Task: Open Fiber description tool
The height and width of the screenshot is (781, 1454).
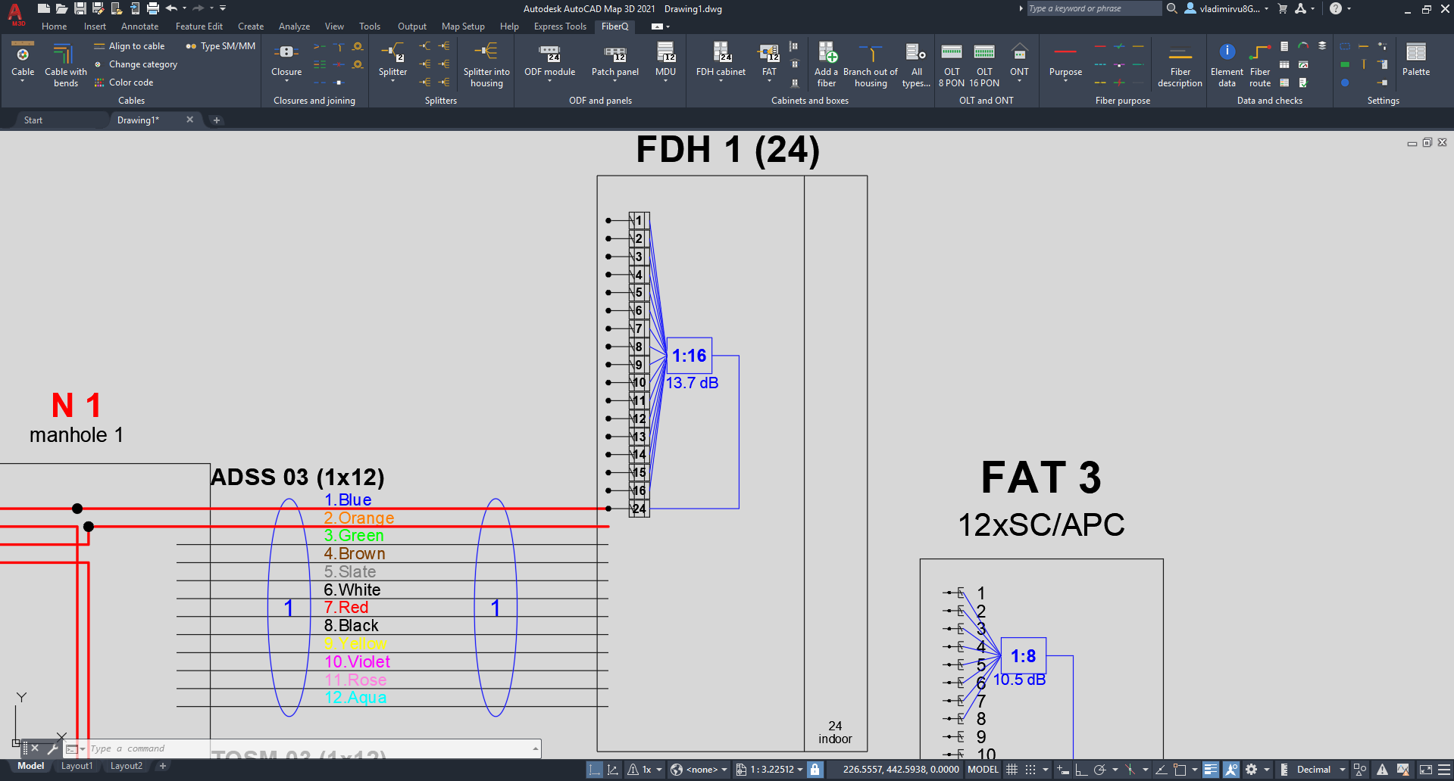Action: pos(1180,64)
